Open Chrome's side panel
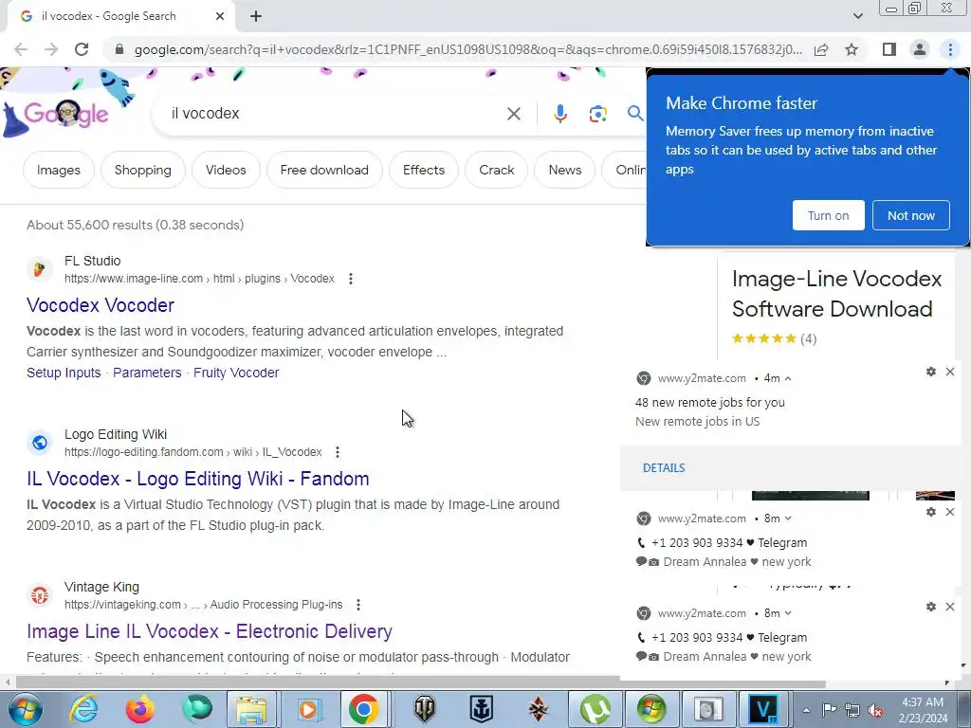This screenshot has width=971, height=728. point(889,49)
